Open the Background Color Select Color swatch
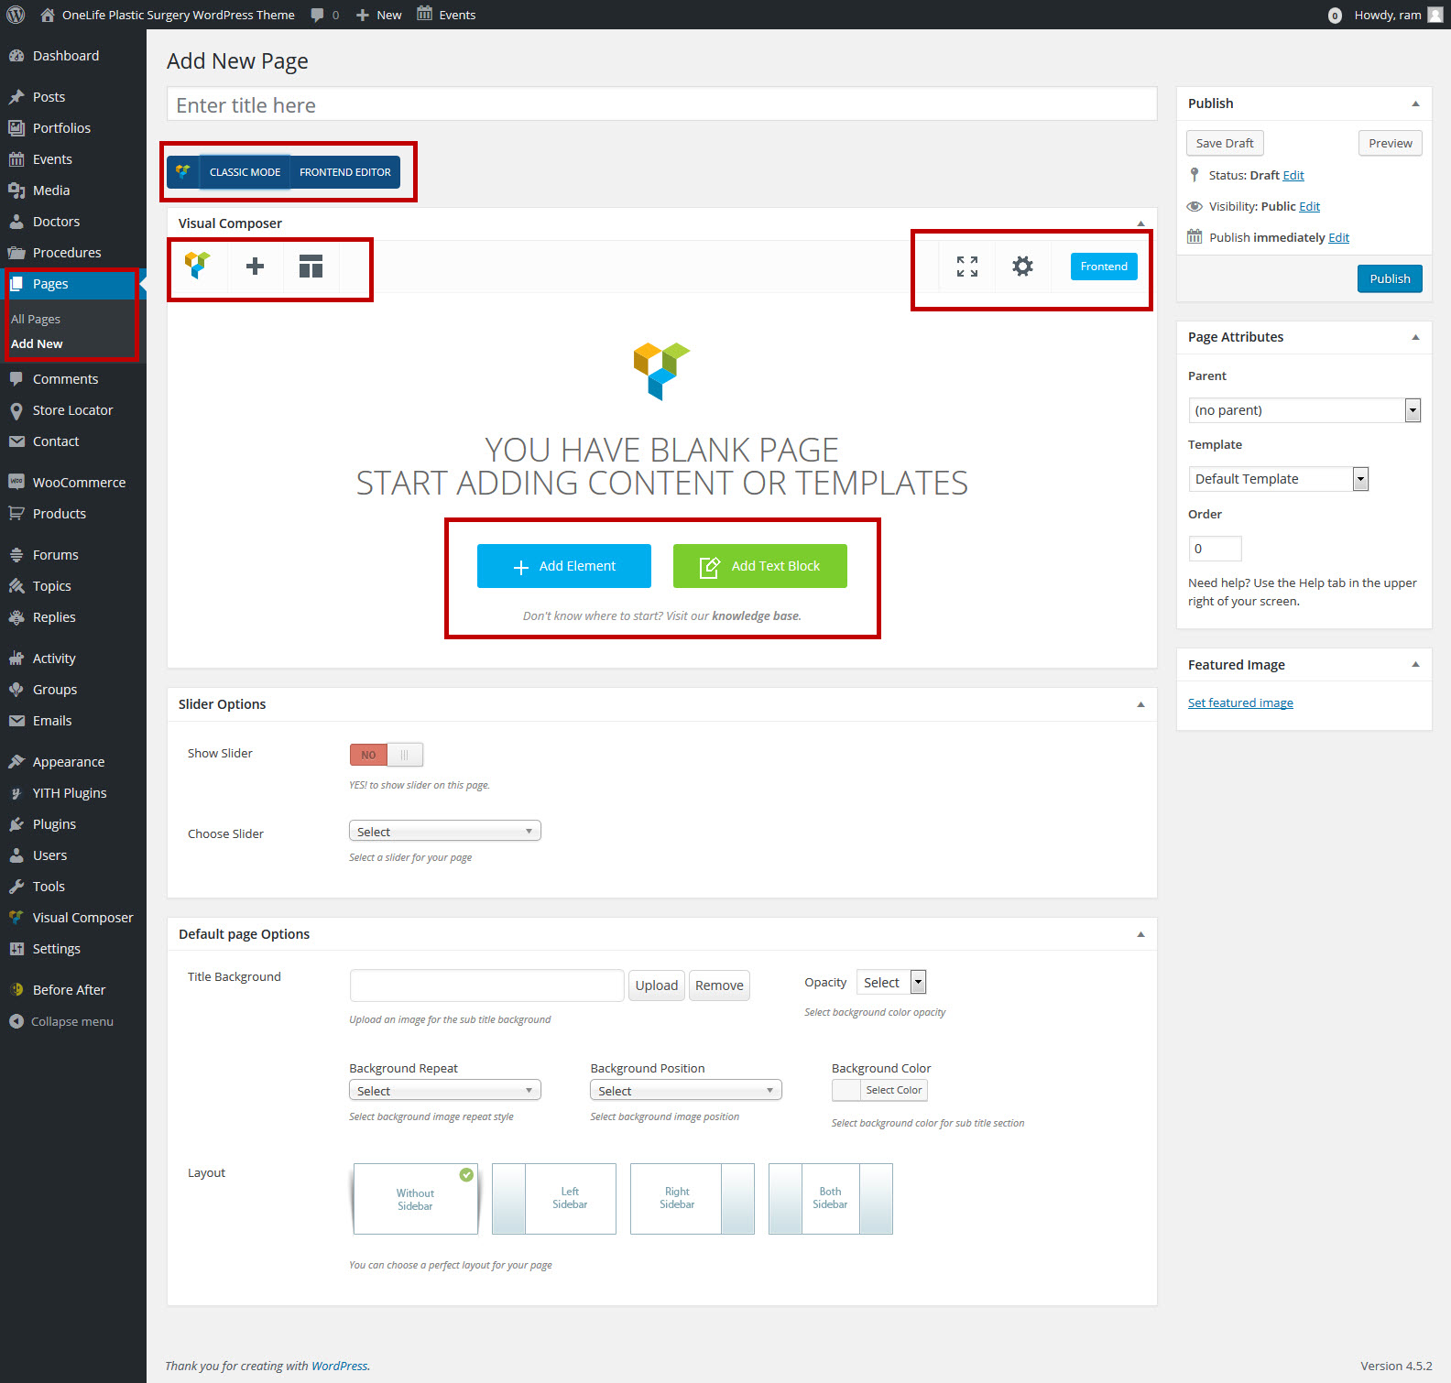The height and width of the screenshot is (1383, 1451). tap(879, 1090)
